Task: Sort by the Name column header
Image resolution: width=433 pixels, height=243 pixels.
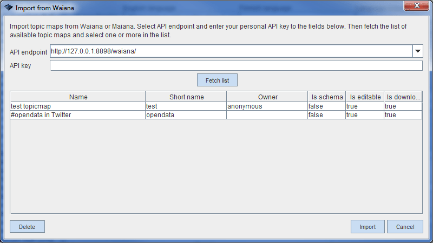Action: [78, 97]
